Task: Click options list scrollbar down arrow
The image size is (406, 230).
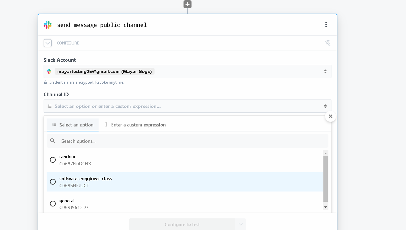Action: (326, 207)
